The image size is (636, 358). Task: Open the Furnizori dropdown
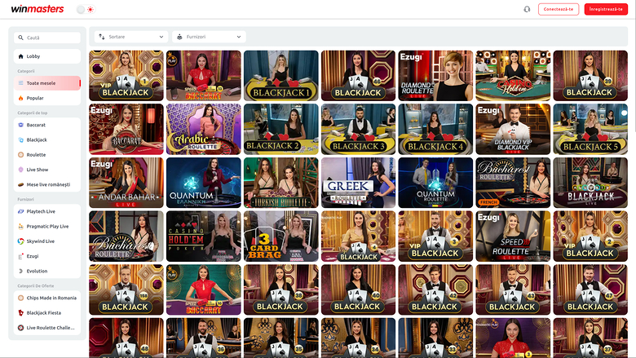point(209,37)
